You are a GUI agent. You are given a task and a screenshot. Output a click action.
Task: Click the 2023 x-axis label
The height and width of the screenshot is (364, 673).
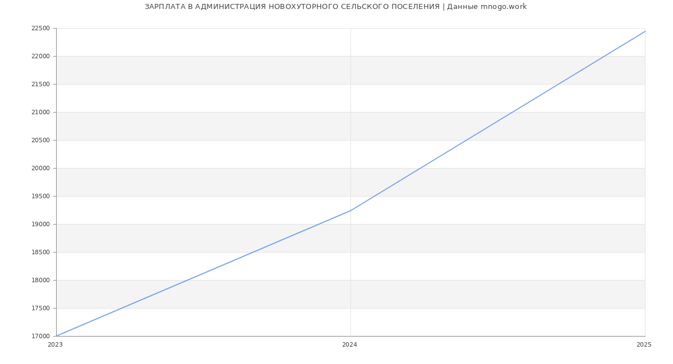point(55,345)
